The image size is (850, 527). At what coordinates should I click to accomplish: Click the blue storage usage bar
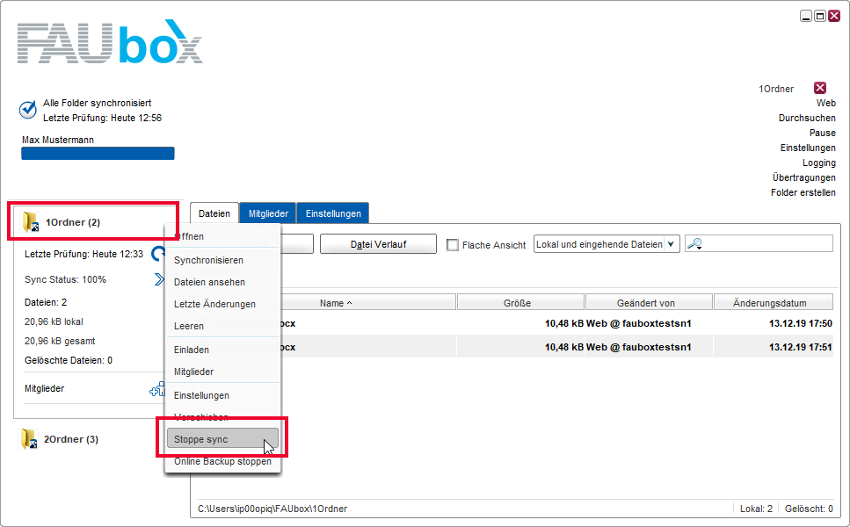click(x=98, y=154)
